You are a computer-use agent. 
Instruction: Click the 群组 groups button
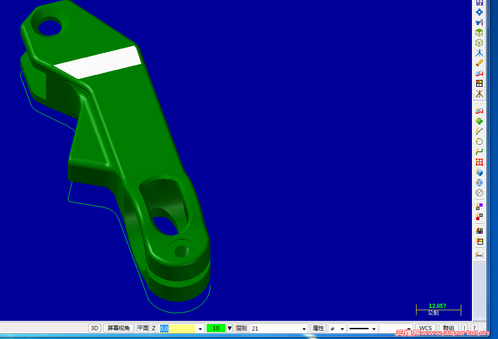click(x=448, y=328)
